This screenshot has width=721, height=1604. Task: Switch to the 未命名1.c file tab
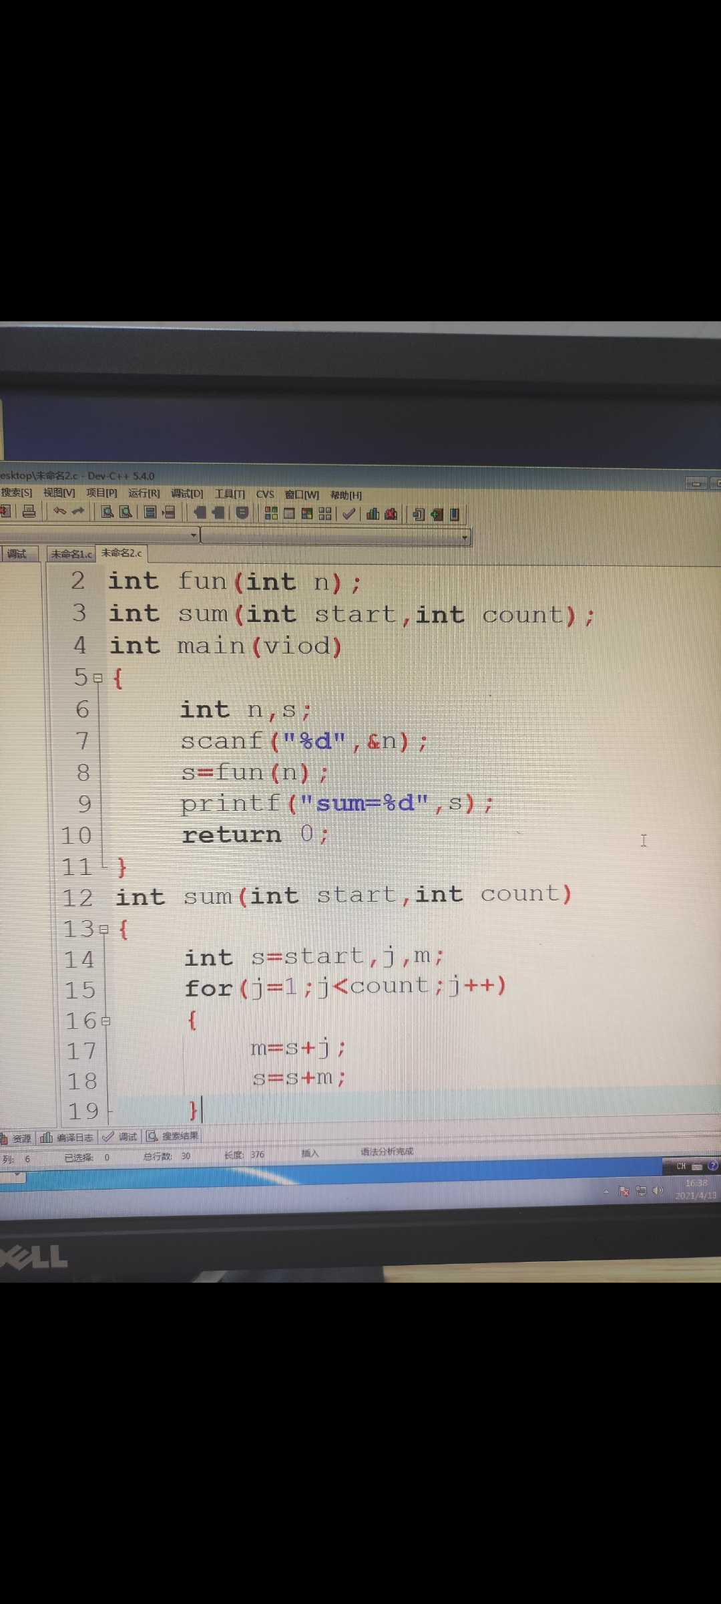[71, 554]
